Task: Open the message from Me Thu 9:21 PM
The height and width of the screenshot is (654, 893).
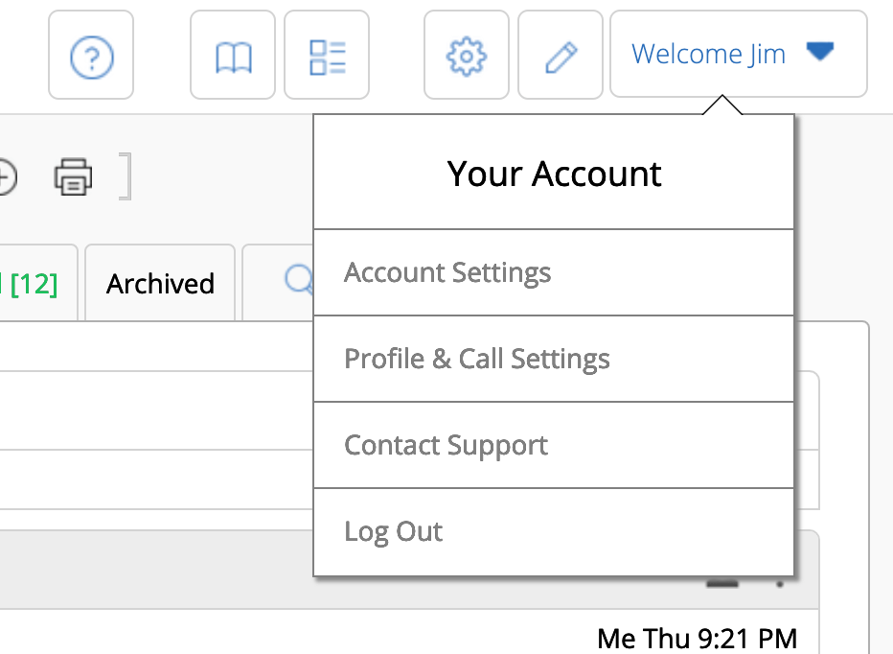Action: [697, 638]
